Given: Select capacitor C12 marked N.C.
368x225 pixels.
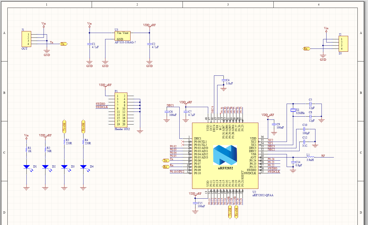Looking at the screenshot, I should point(304,141).
